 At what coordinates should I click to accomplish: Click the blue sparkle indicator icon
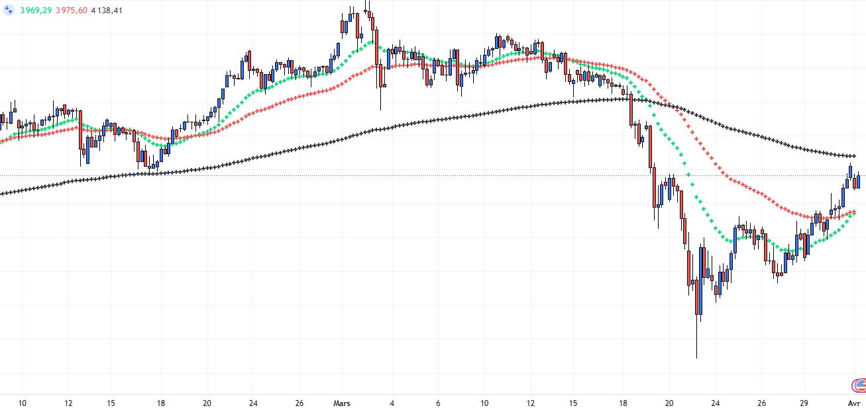pyautogui.click(x=9, y=11)
